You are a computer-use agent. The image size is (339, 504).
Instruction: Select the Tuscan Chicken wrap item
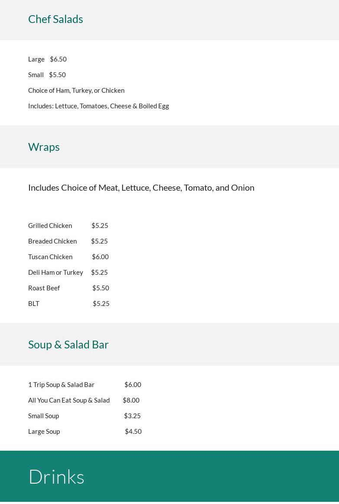(50, 257)
